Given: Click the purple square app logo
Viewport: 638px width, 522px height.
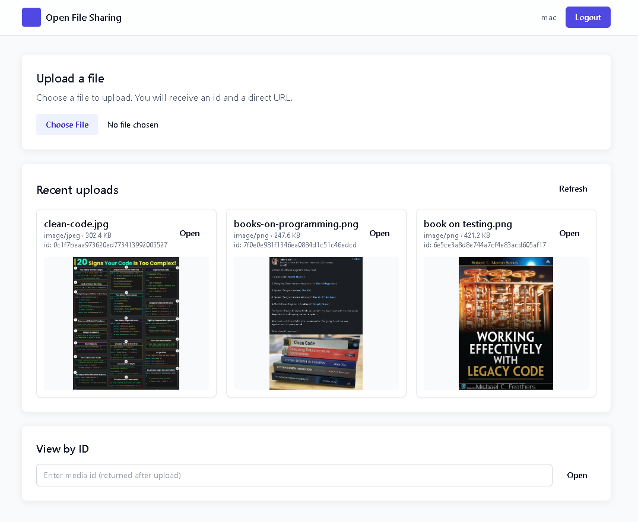Looking at the screenshot, I should pyautogui.click(x=31, y=17).
